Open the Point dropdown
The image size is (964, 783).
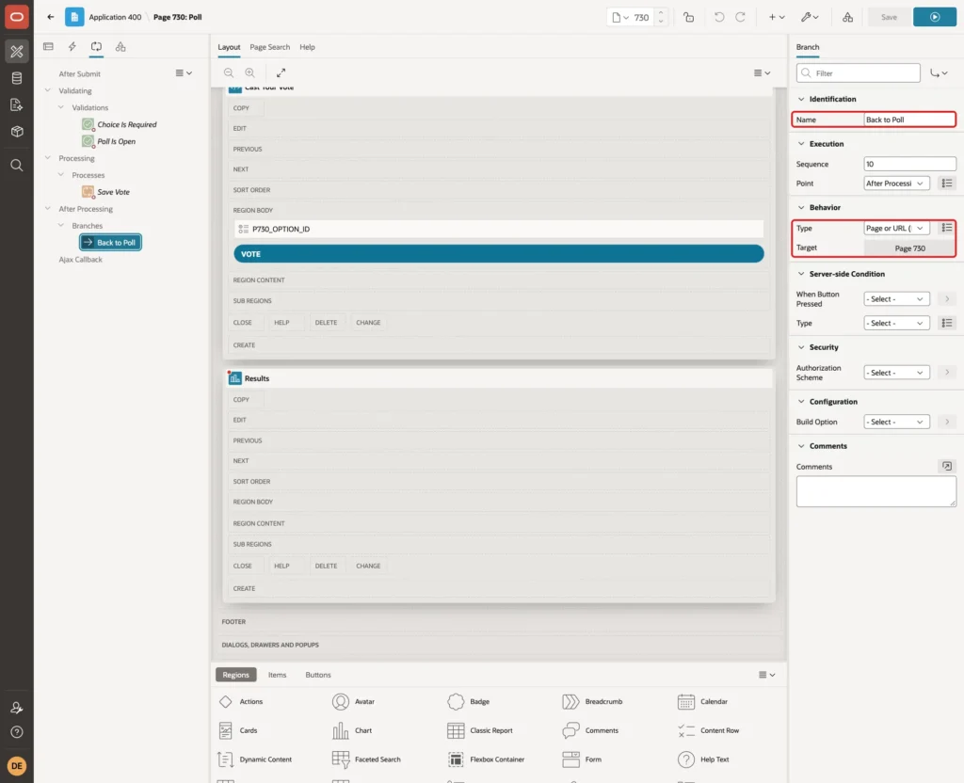coord(896,184)
